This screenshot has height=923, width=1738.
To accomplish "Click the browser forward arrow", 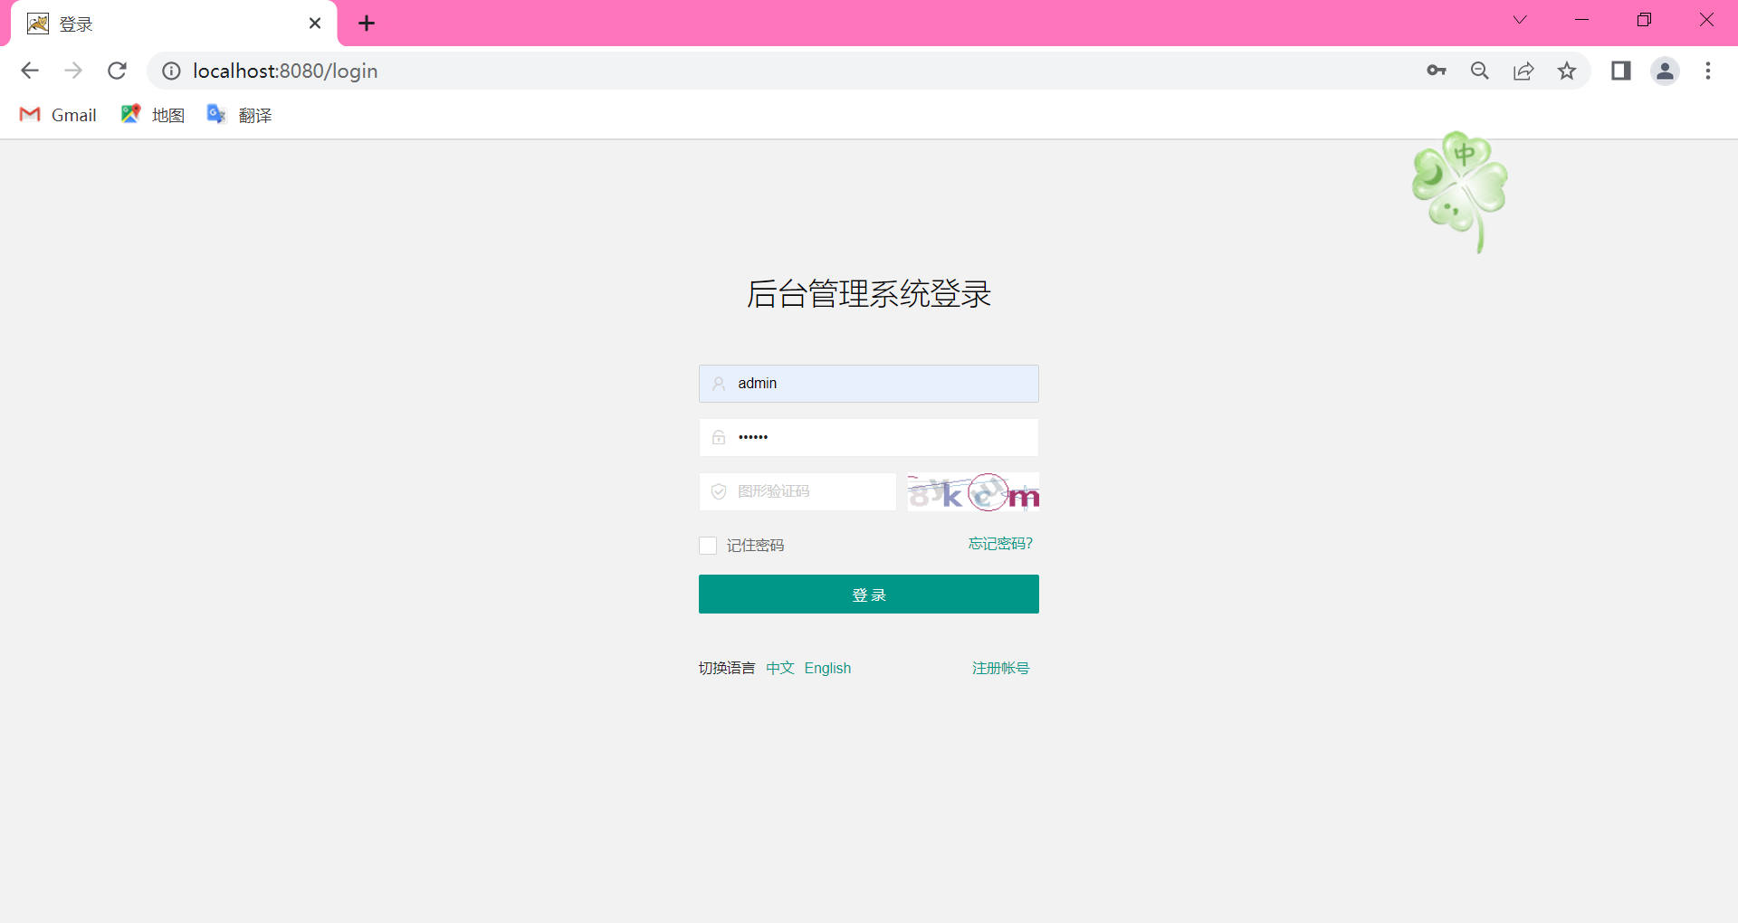I will pos(73,71).
